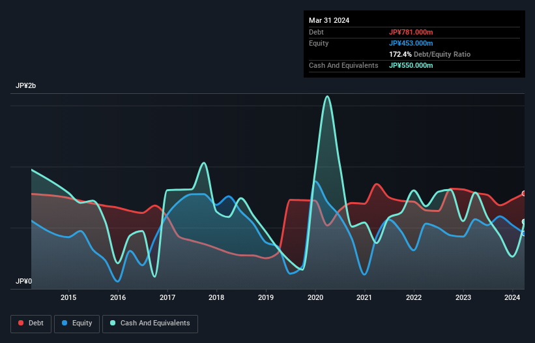Click the blue Equity legend dot
Viewport: 535px width, 343px height.
[65, 323]
